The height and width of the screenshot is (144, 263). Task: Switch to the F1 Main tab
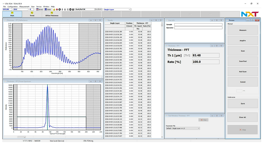12,14
